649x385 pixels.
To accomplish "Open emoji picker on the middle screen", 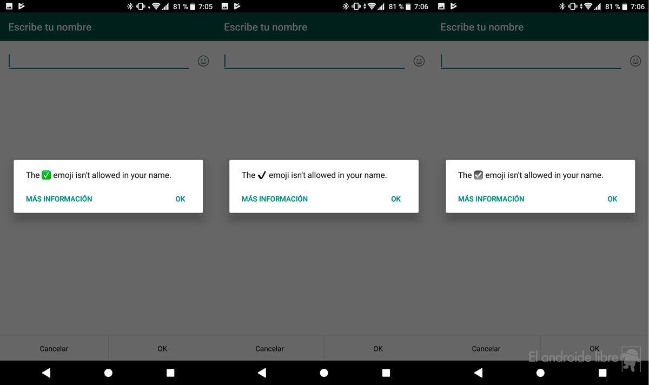I will (419, 61).
